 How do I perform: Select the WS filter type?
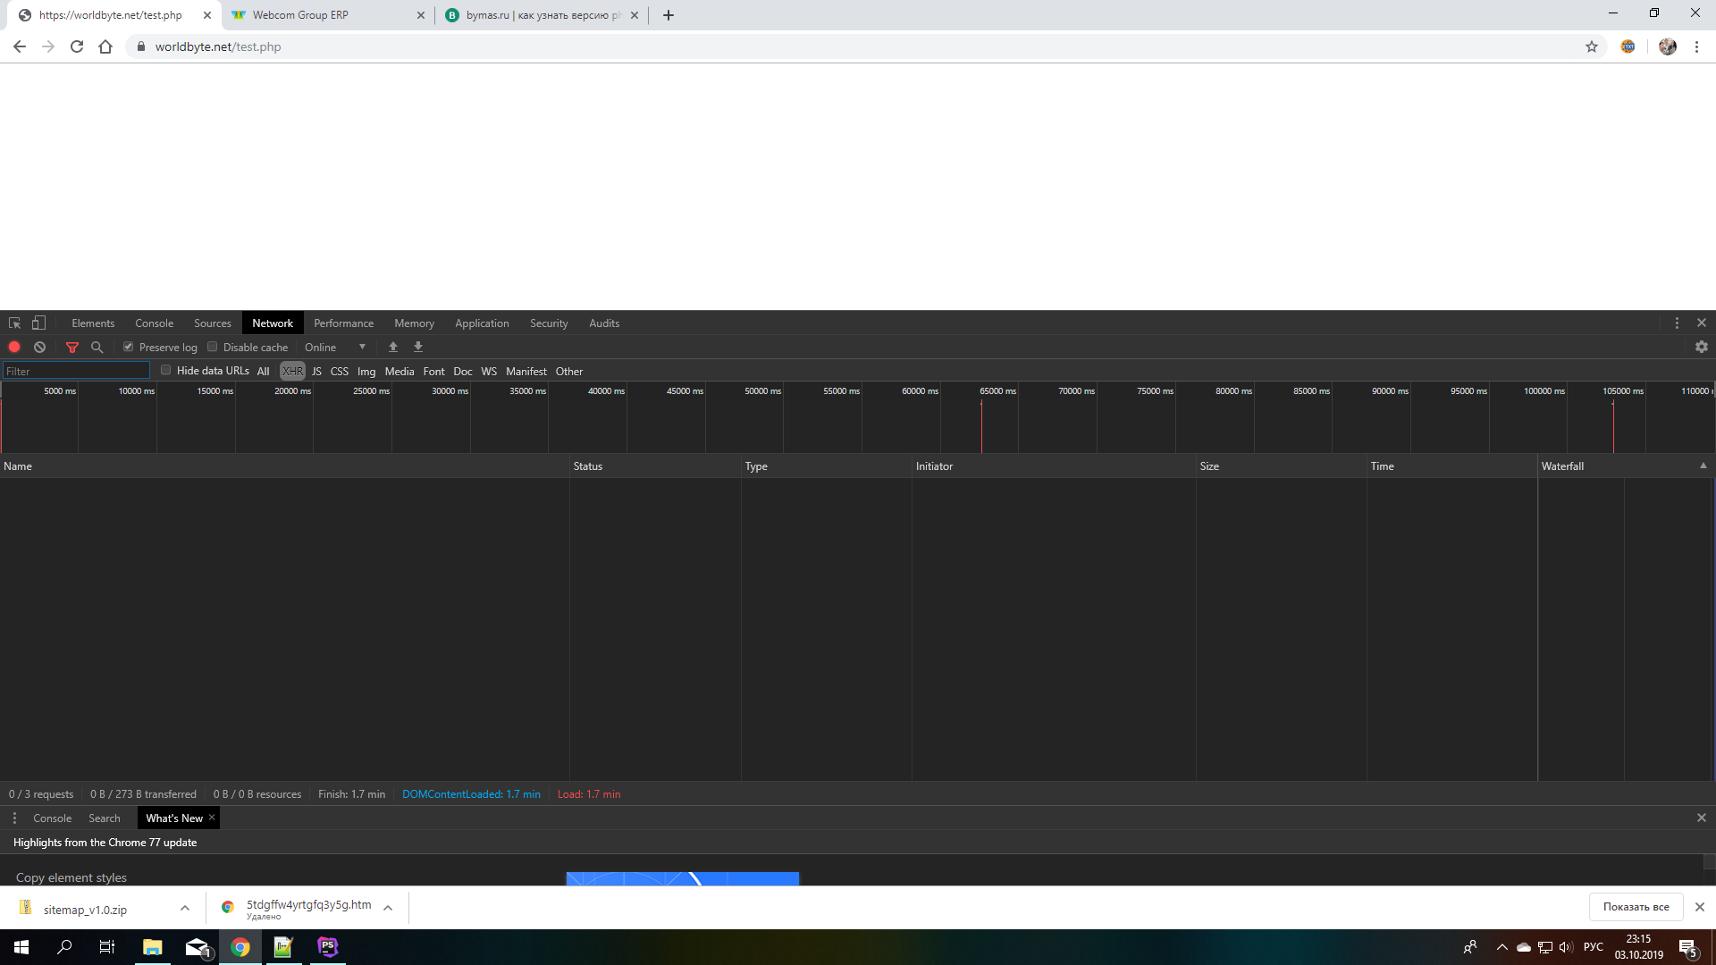point(489,372)
